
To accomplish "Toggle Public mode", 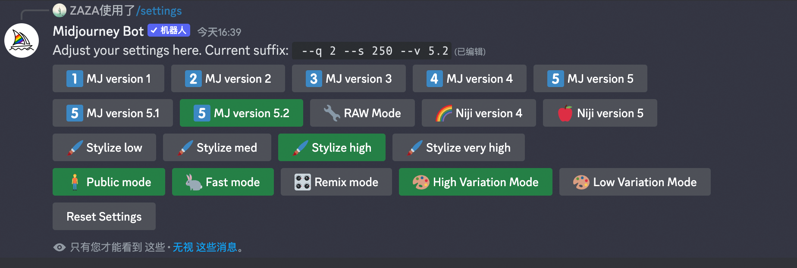I will 109,182.
